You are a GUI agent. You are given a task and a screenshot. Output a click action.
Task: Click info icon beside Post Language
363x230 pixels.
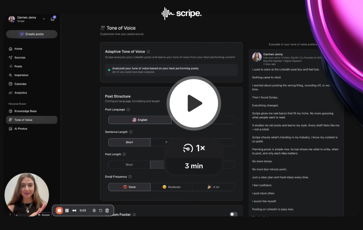click(128, 110)
